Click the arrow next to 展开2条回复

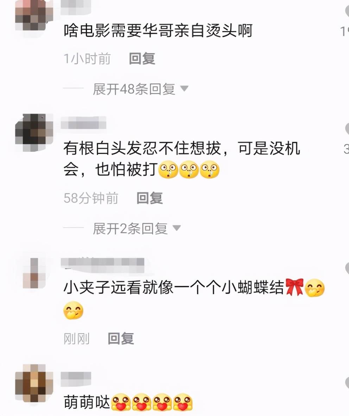[x=177, y=228]
